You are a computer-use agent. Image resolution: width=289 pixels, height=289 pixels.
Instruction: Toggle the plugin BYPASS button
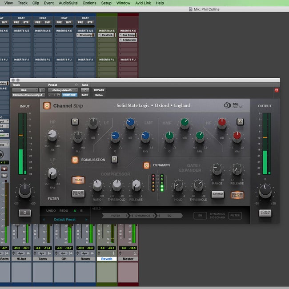[x=99, y=90]
